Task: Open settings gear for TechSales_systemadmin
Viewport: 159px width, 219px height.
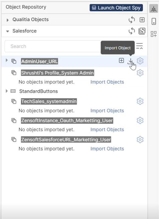Action: tap(140, 101)
